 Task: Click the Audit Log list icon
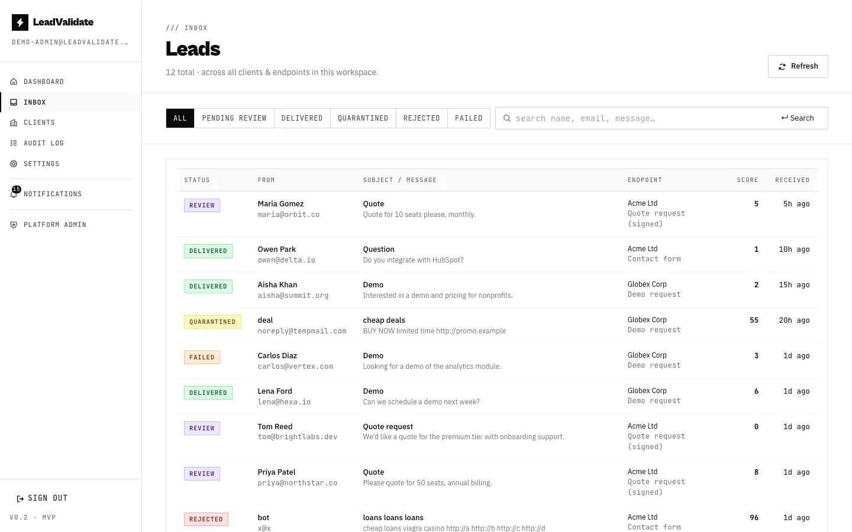[x=14, y=143]
